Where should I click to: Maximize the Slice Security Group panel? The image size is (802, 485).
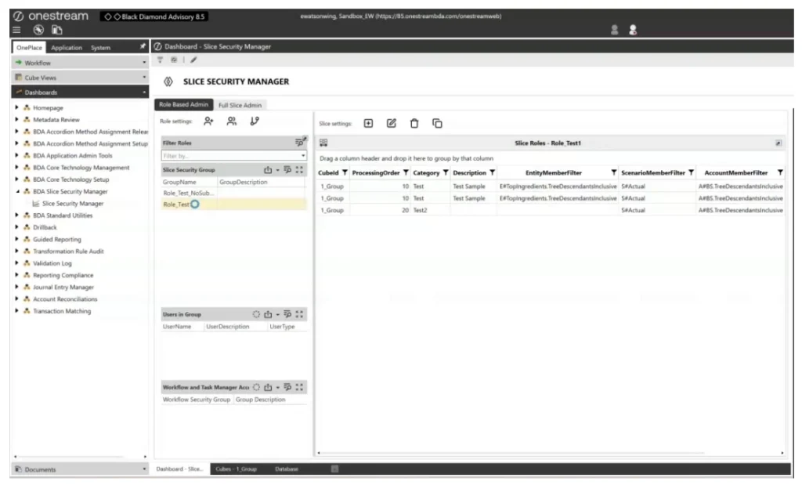coord(299,170)
